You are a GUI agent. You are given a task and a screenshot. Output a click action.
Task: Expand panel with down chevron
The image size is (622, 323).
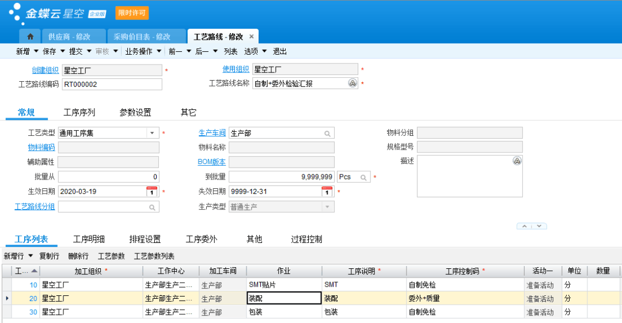tap(539, 226)
